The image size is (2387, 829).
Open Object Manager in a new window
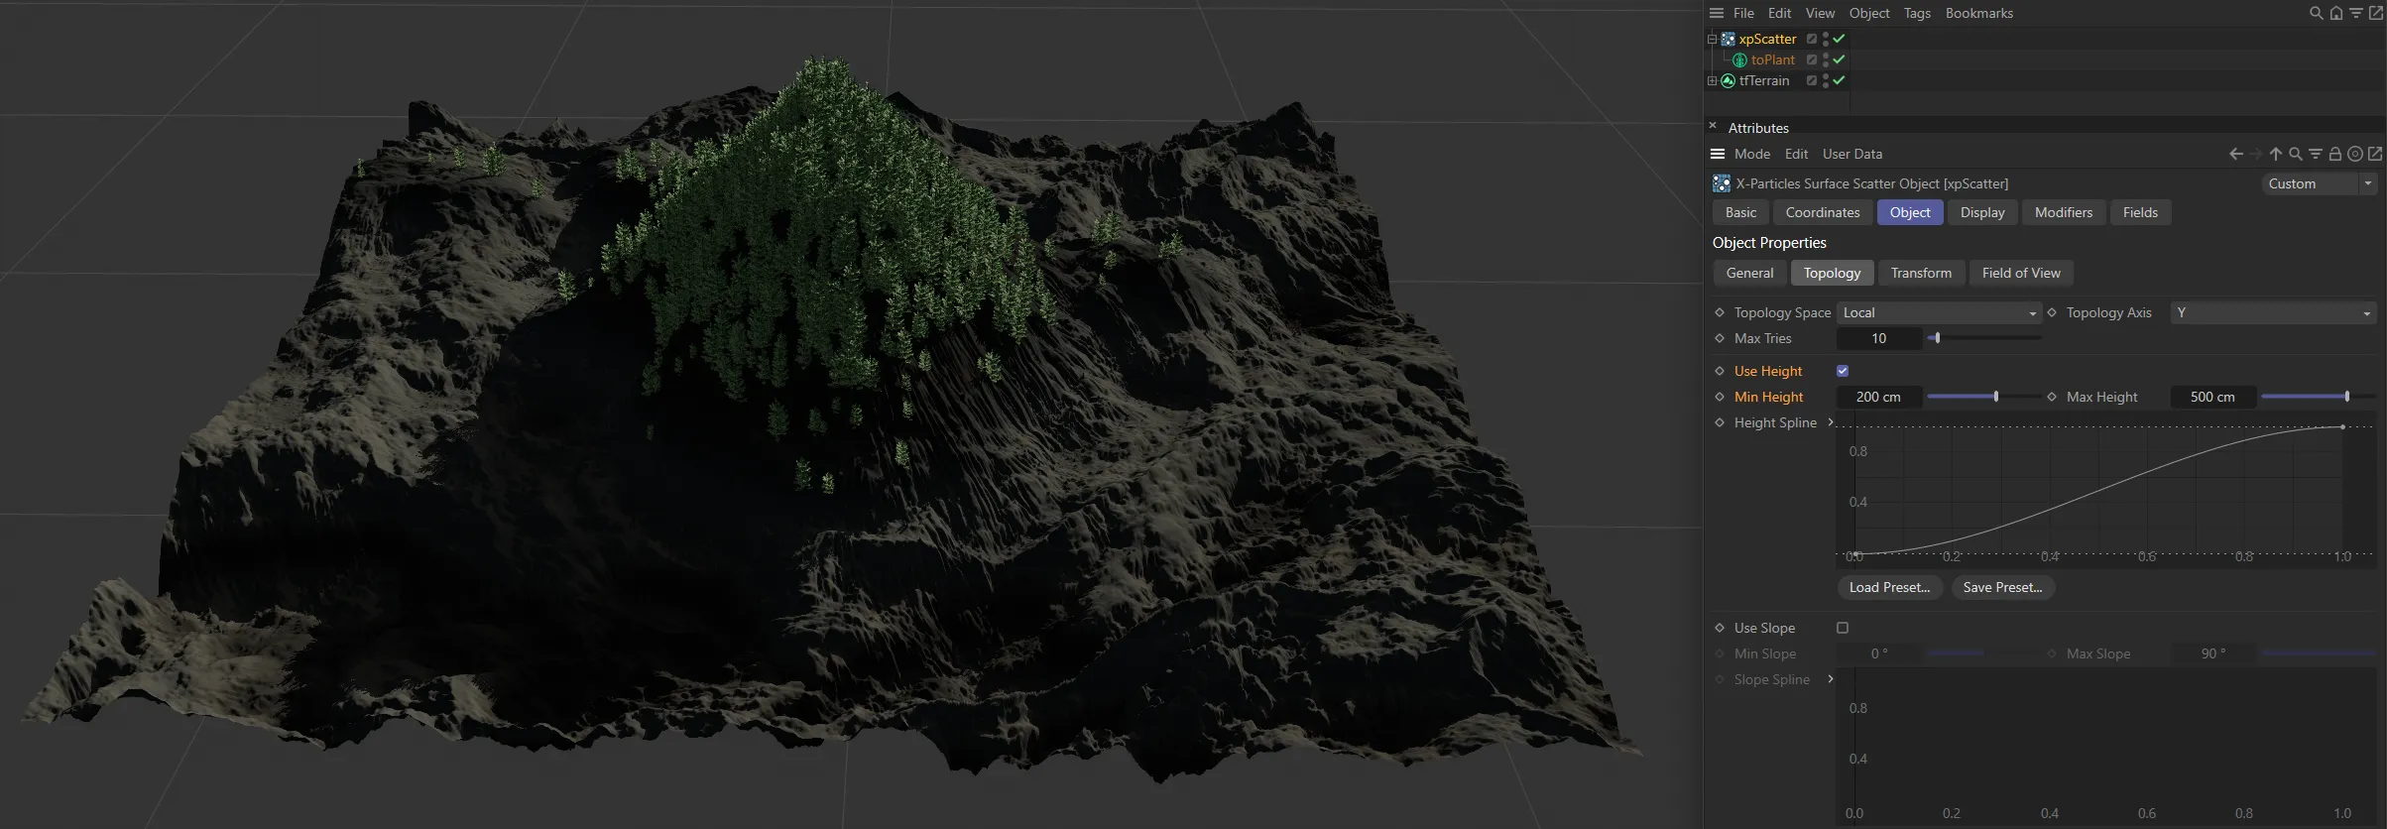coord(2375,13)
